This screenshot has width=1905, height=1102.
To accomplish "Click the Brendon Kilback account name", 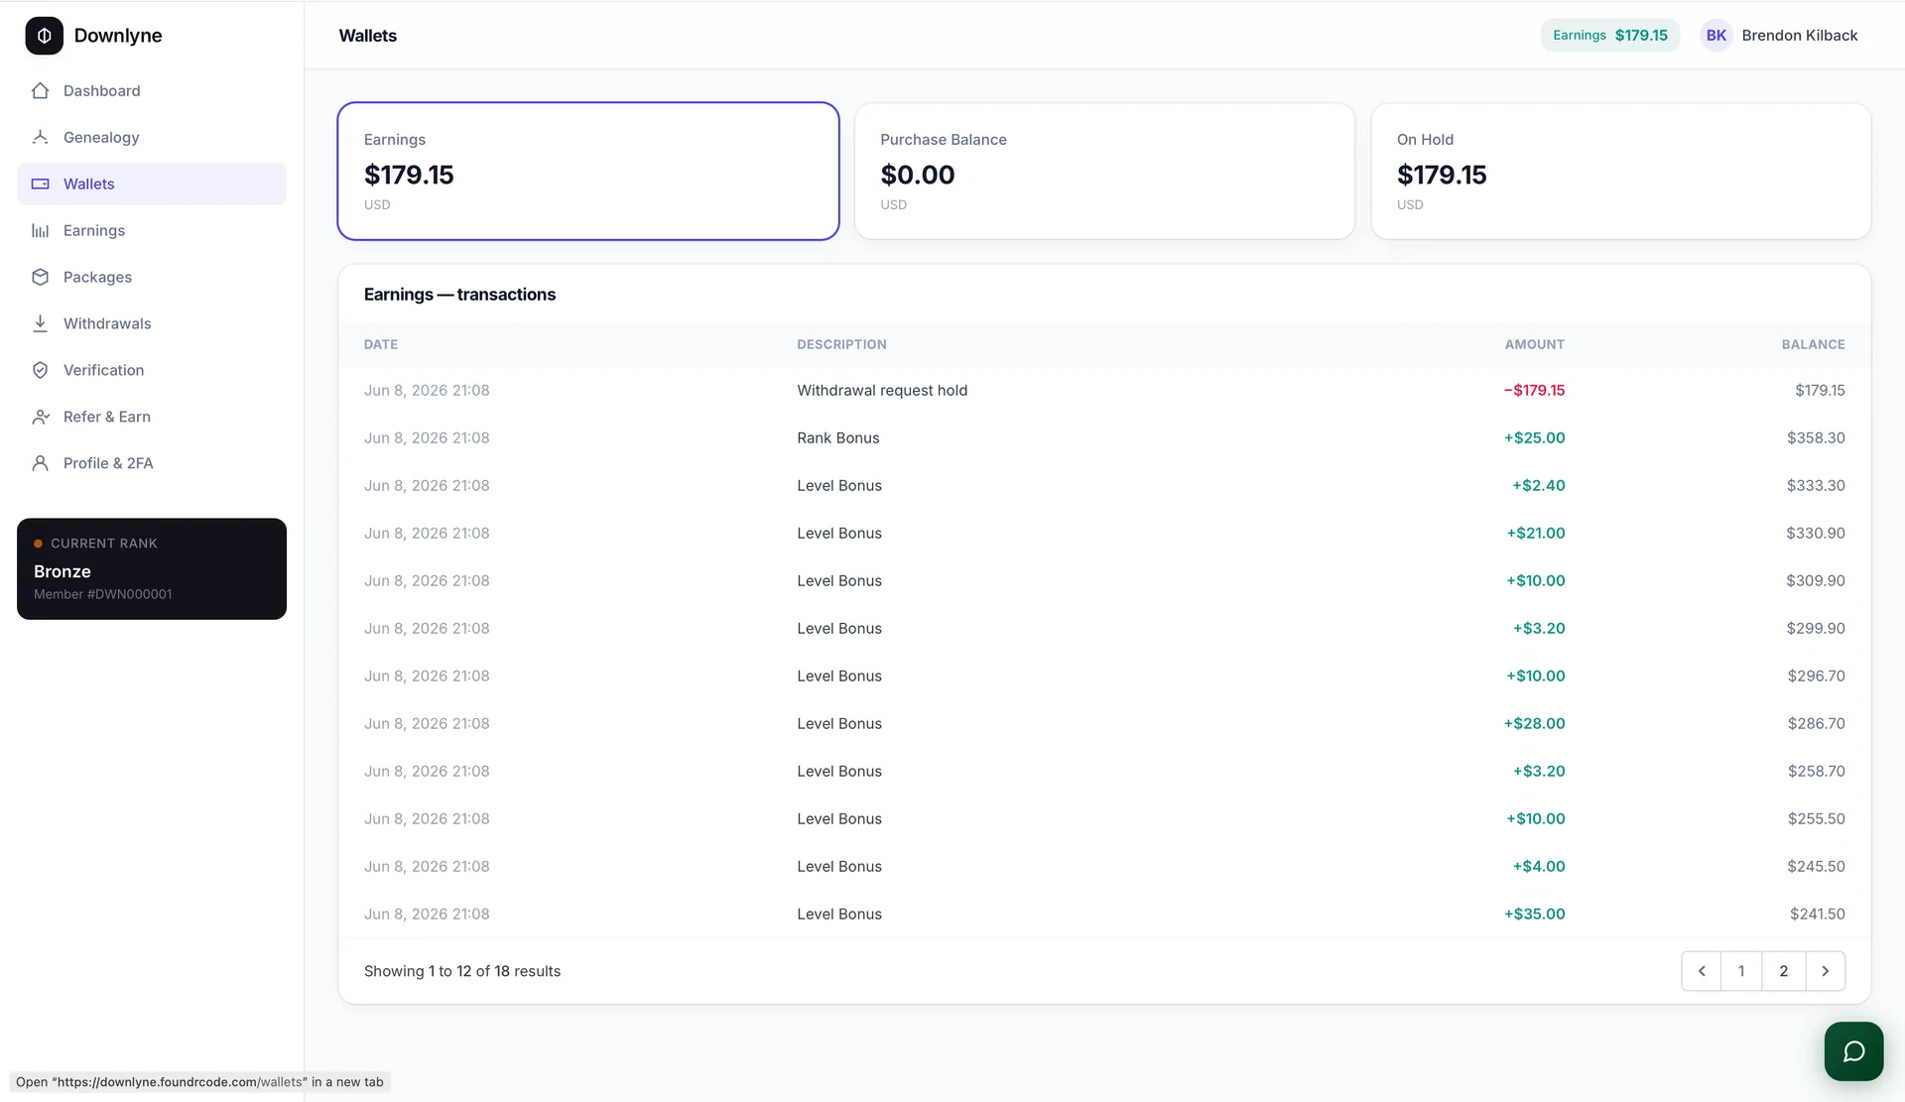I will click(1799, 36).
